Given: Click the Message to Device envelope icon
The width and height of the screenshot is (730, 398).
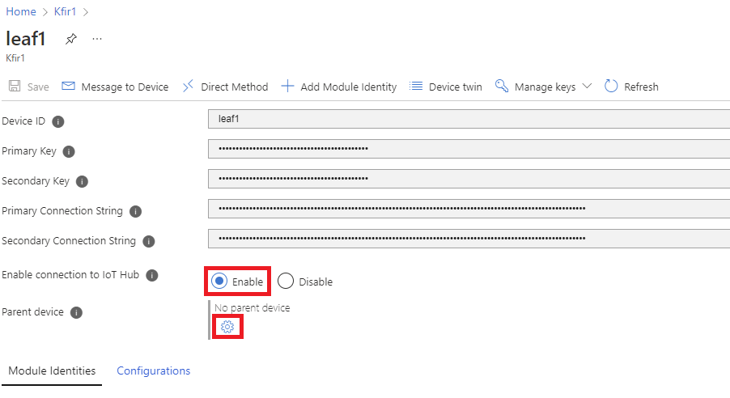Looking at the screenshot, I should 68,87.
